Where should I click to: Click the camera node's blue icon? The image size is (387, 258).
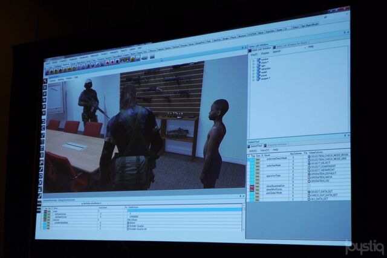[259, 60]
